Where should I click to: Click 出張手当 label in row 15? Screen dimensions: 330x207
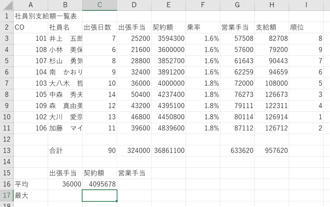pyautogui.click(x=65, y=173)
